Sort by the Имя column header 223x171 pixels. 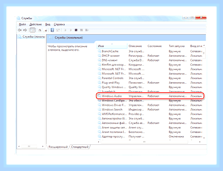click(x=112, y=46)
